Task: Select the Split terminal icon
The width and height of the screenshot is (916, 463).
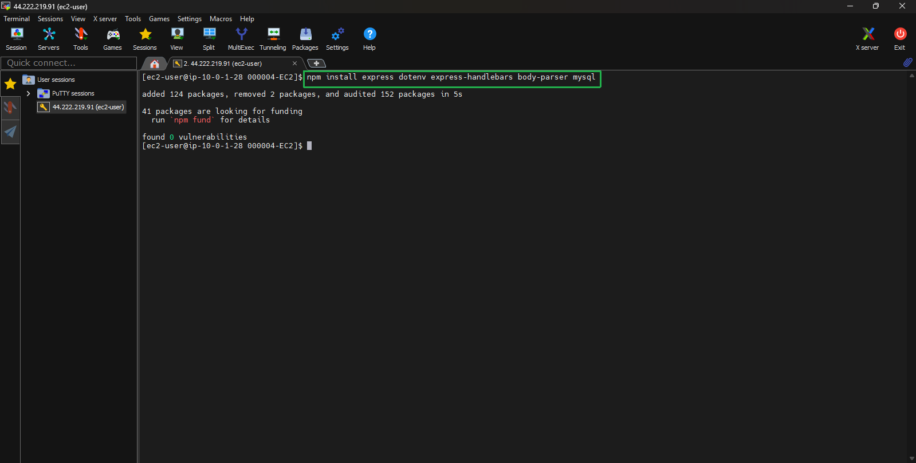Action: coord(209,39)
